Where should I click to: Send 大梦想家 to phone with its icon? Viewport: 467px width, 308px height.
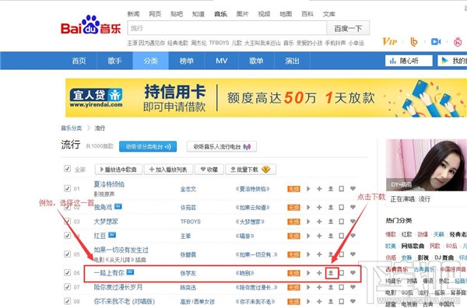pos(342,222)
